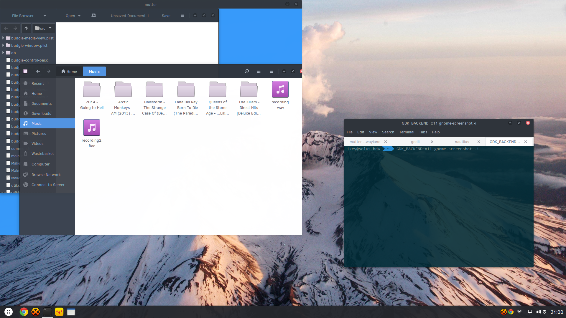Select Videos in Files sidebar
The image size is (566, 318).
(47, 143)
